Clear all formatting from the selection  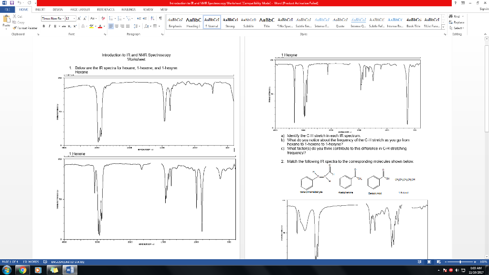click(103, 19)
